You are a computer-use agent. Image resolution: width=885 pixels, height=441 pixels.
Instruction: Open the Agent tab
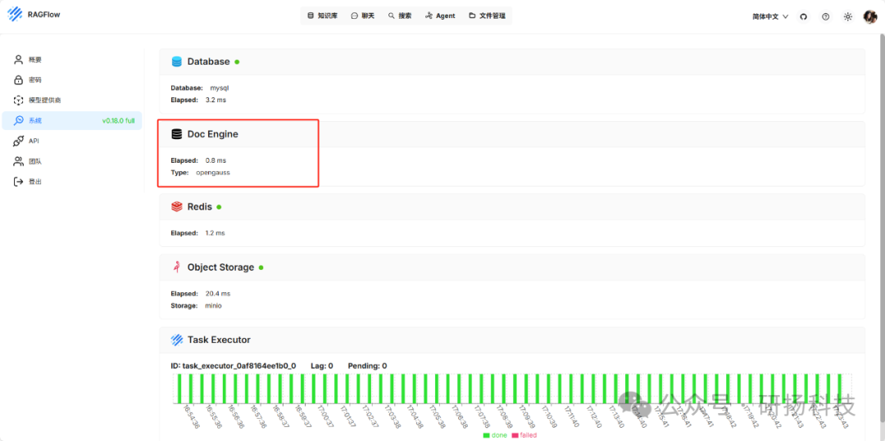coord(440,16)
